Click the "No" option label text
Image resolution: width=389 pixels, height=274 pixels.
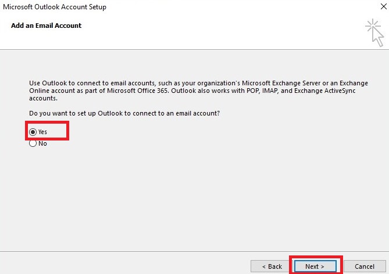(x=42, y=143)
